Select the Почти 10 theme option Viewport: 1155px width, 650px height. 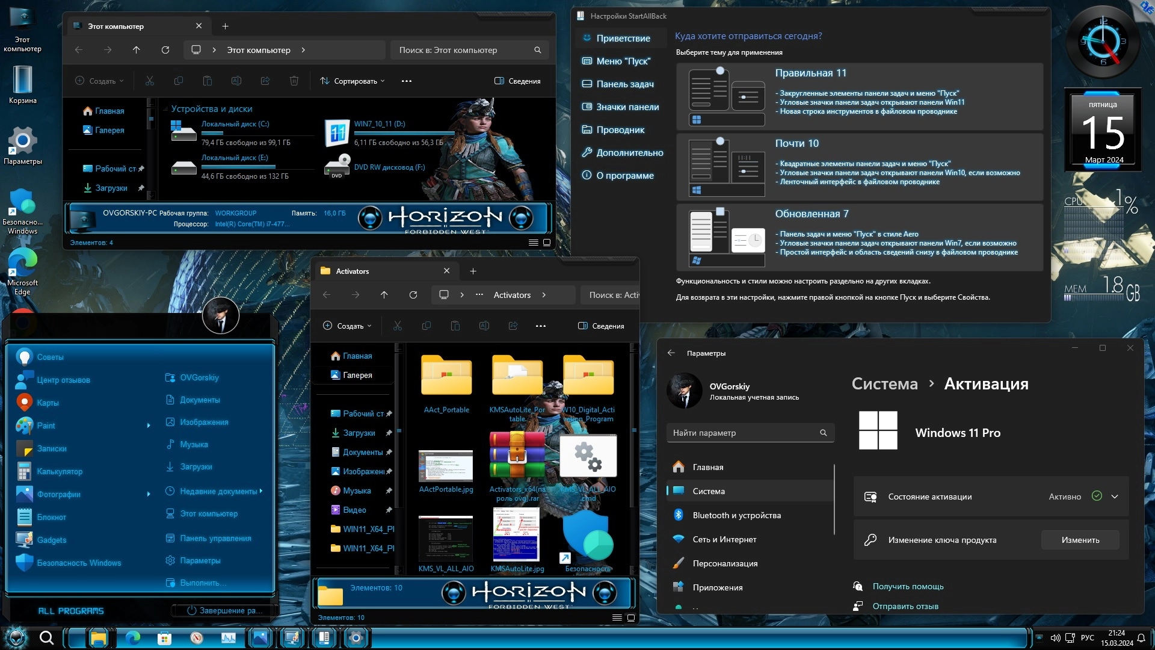point(796,143)
